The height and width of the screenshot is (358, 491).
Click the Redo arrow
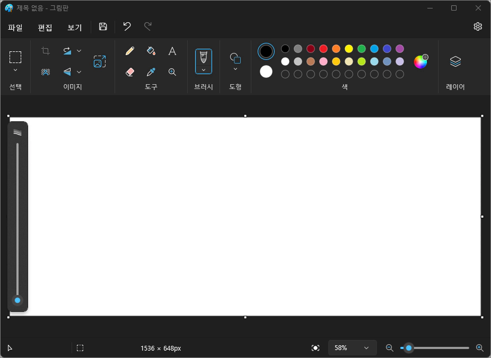tap(148, 26)
